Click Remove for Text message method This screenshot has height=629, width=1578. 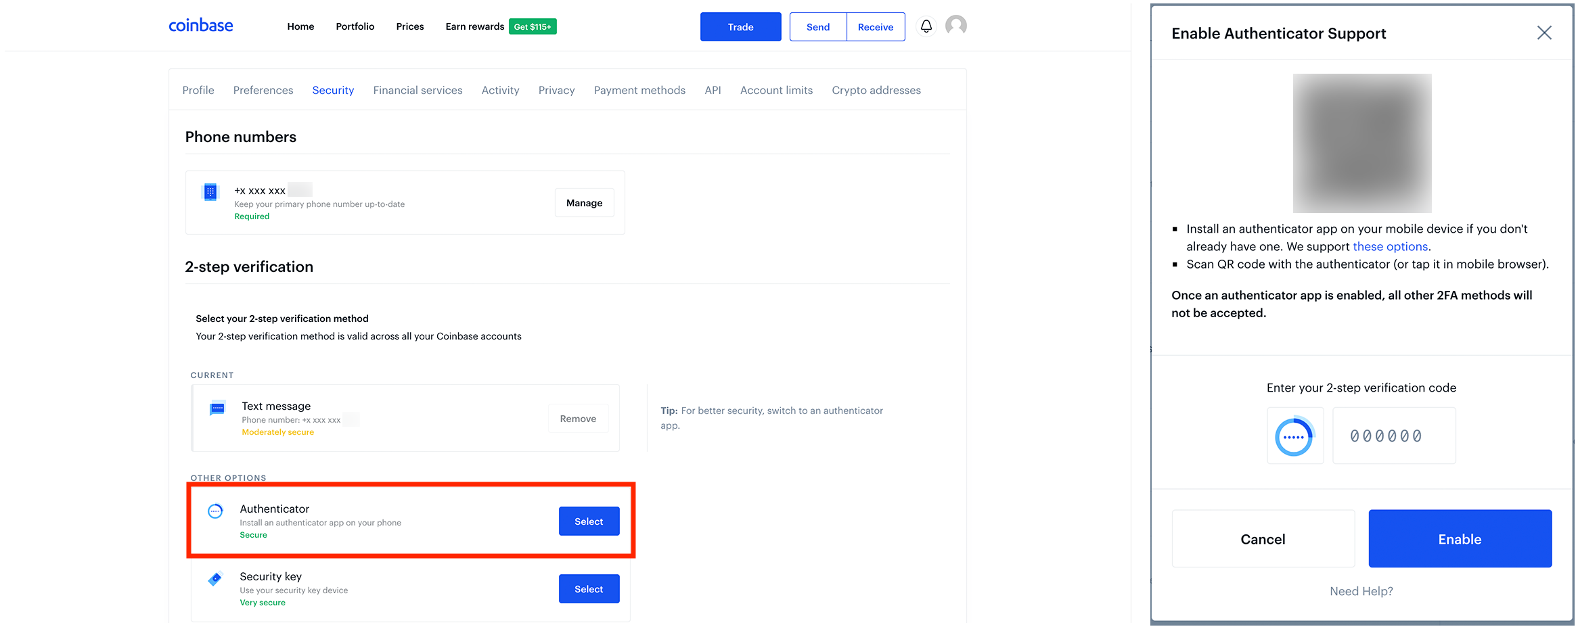point(579,419)
